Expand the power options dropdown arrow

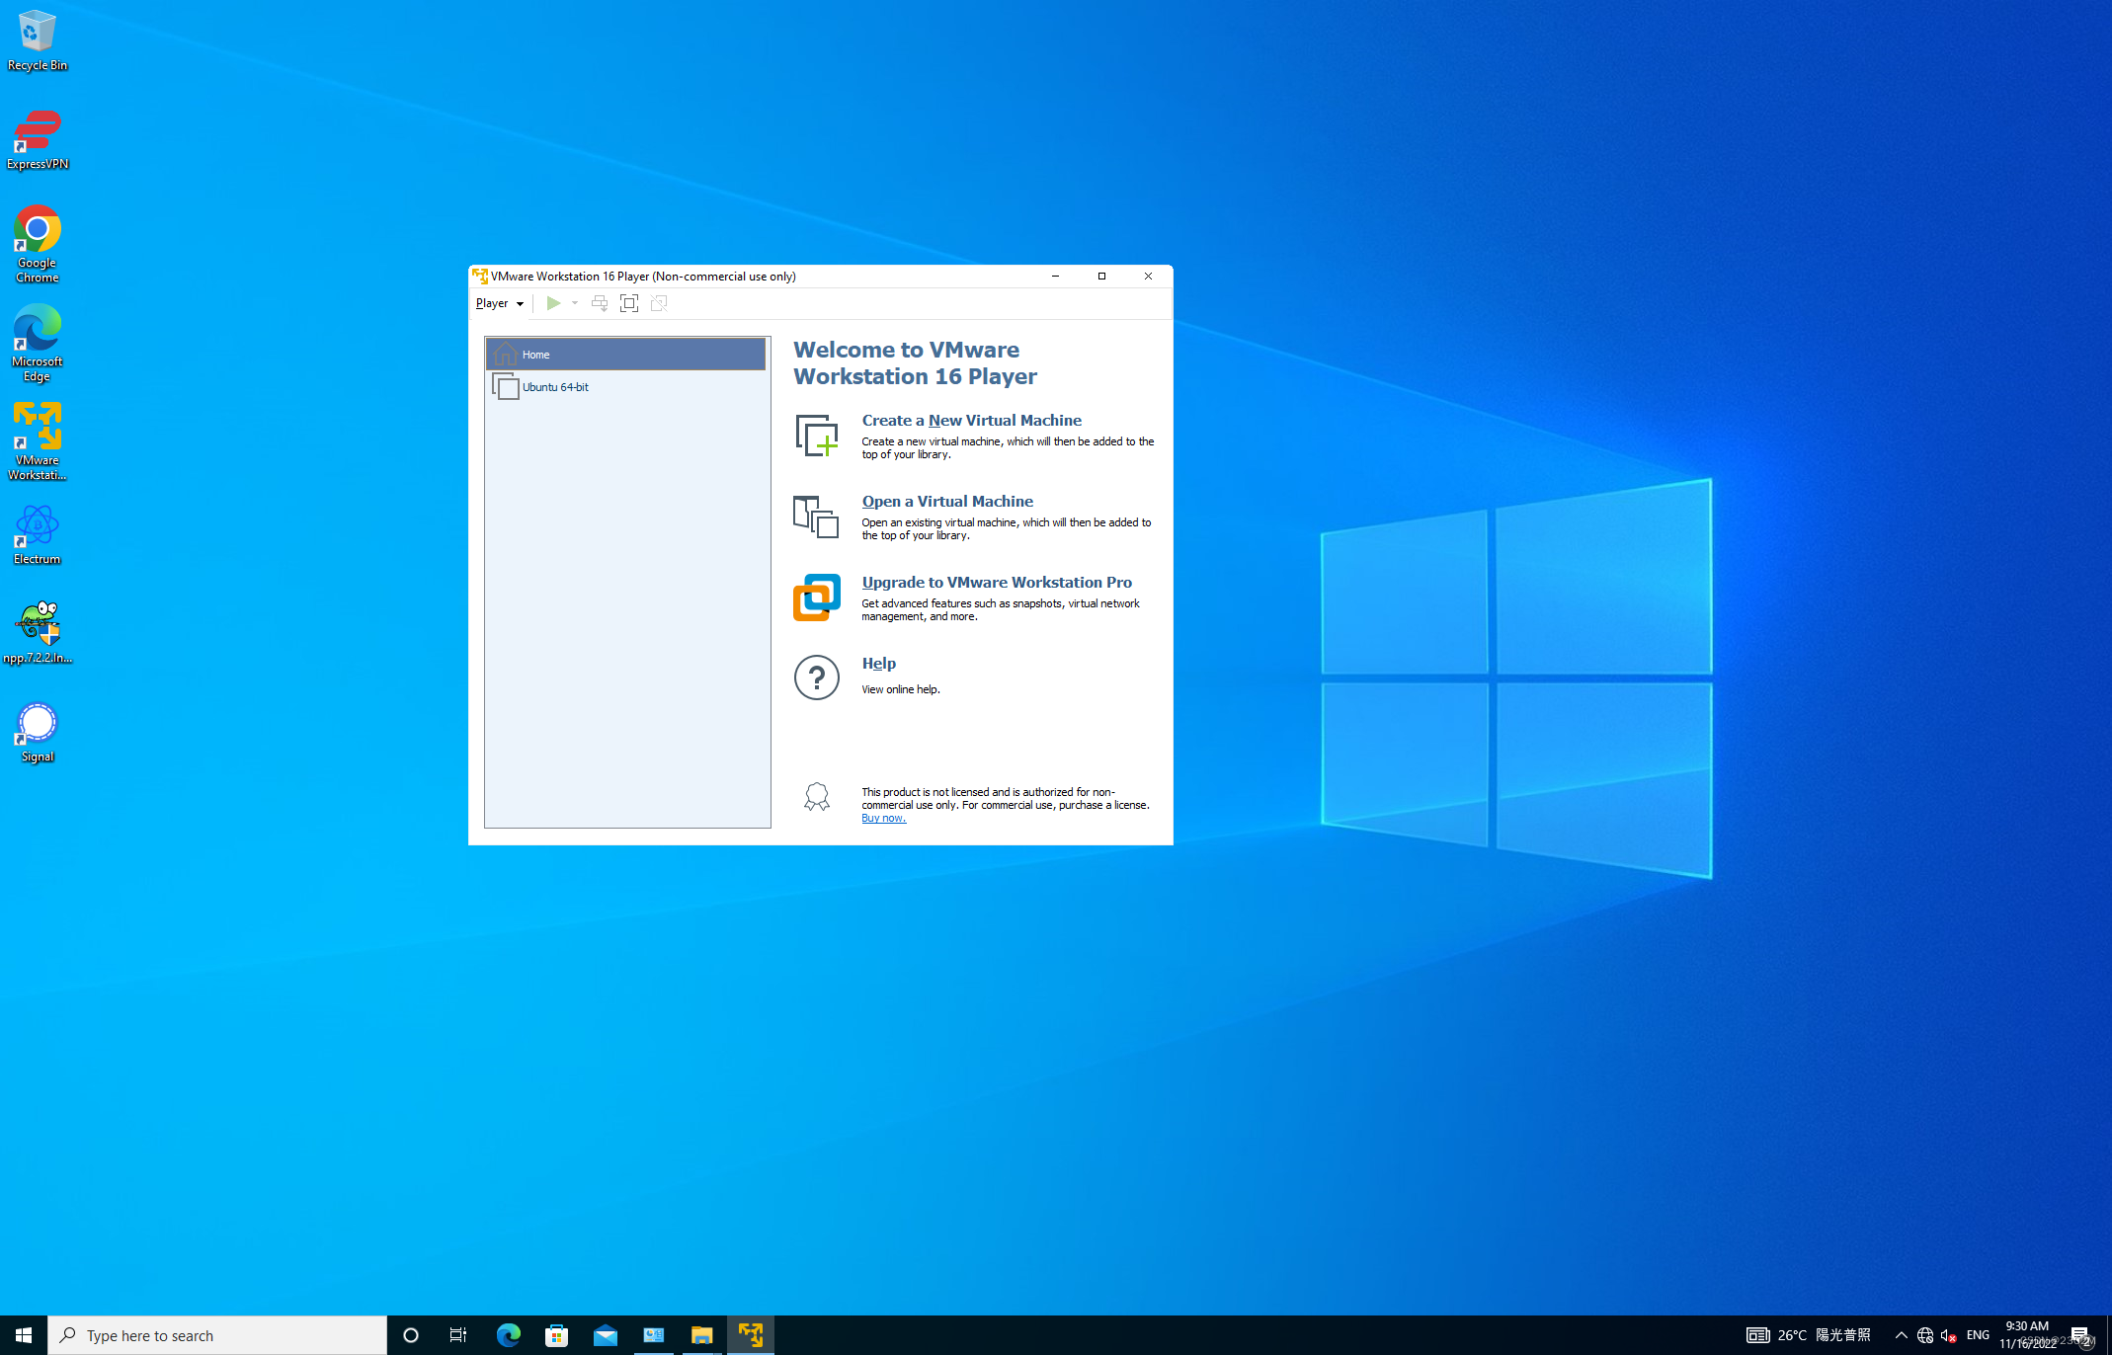(575, 303)
